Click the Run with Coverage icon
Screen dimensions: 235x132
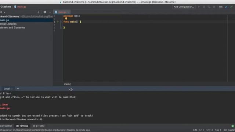(209, 7)
